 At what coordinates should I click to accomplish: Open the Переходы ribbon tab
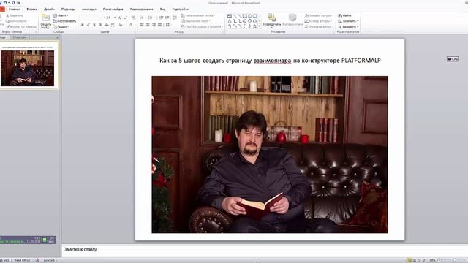68,9
